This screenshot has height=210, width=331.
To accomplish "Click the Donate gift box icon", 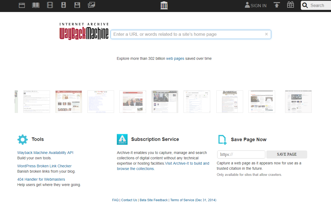I will pyautogui.click(x=290, y=5).
